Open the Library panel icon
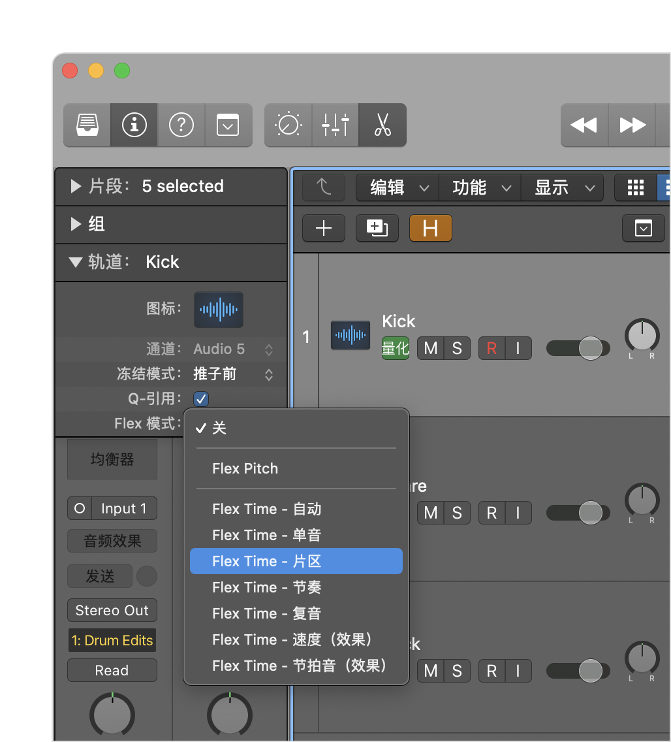671x742 pixels. [87, 125]
